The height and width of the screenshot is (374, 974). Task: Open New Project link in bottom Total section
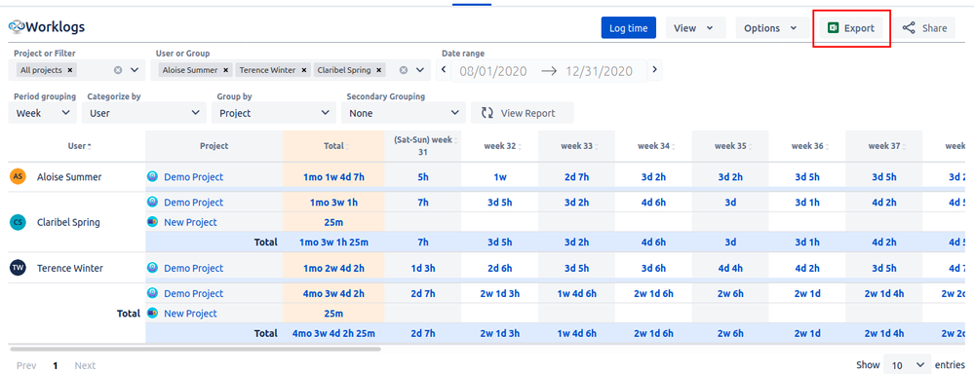click(x=190, y=314)
